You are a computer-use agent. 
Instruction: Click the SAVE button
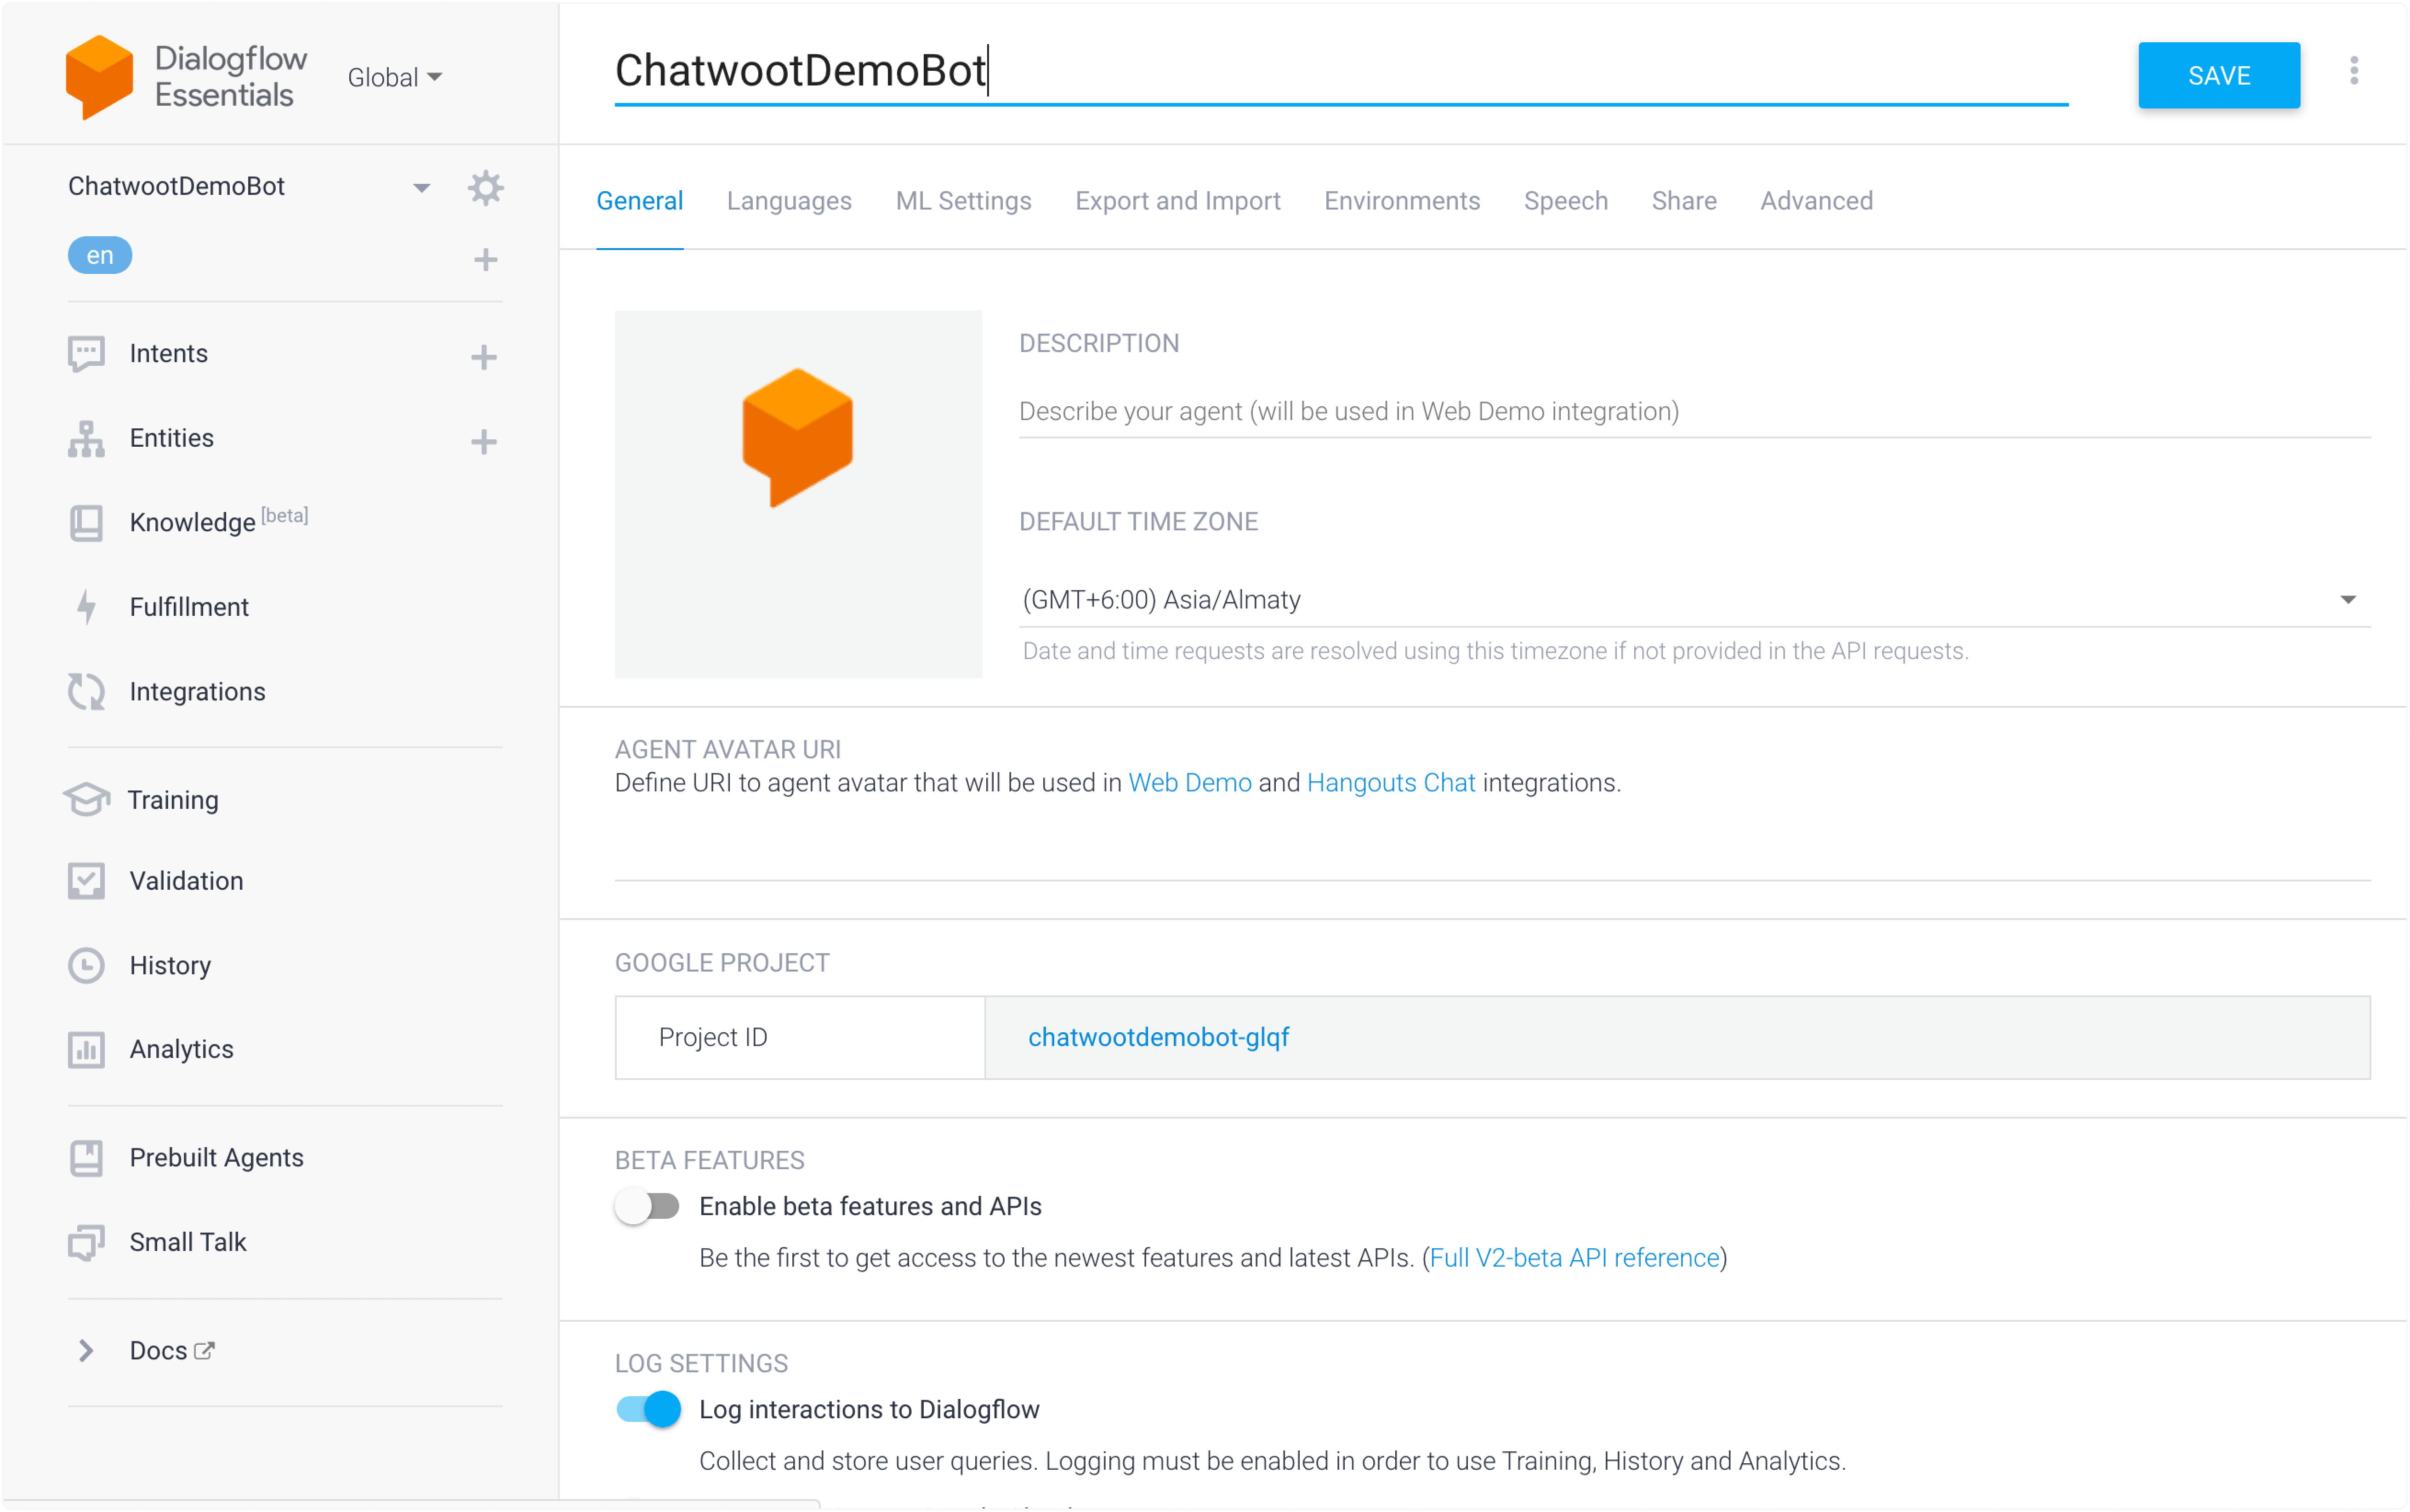pyautogui.click(x=2219, y=75)
